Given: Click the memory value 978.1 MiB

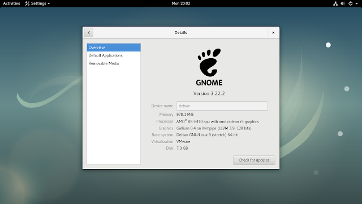Looking at the screenshot, I should [x=185, y=115].
